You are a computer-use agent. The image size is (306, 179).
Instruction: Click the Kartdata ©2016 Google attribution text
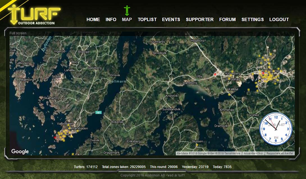click(x=209, y=153)
